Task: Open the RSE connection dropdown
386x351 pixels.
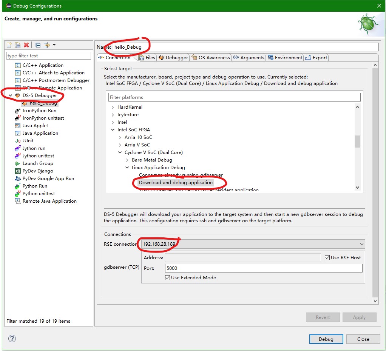Action: (x=361, y=244)
